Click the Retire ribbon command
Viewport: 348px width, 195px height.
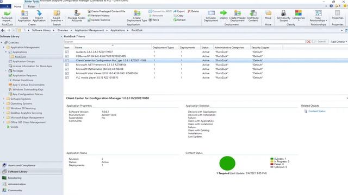click(154, 20)
